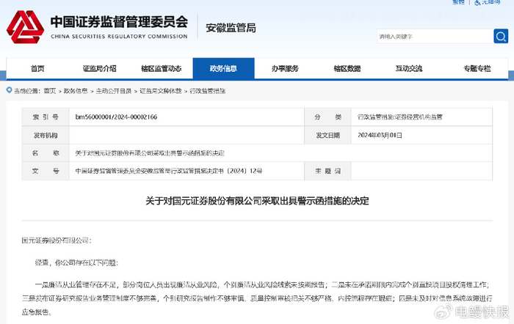Click the 索引号 label cell
The height and width of the screenshot is (324, 514).
pos(46,117)
